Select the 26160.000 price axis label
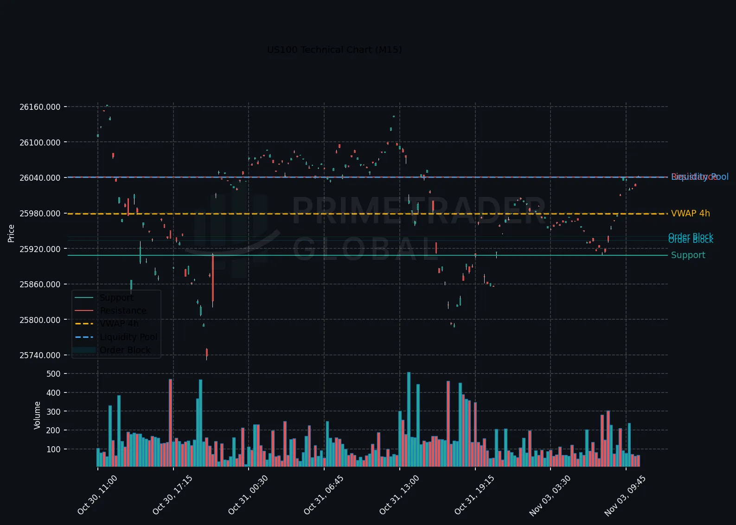Screen dimensions: 736x525 tap(40, 107)
